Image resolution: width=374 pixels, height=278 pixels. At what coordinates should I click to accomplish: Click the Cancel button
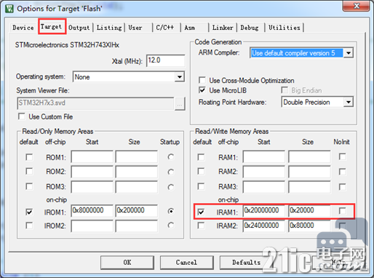point(187,263)
